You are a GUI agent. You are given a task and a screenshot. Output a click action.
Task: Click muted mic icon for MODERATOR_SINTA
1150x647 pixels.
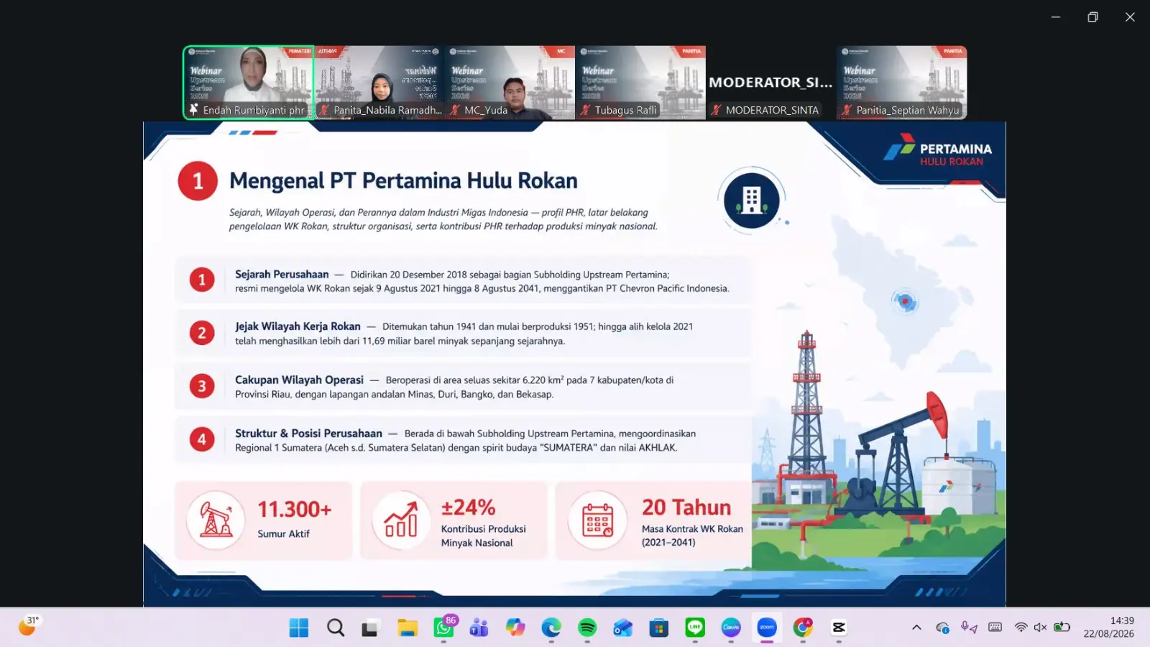(717, 110)
